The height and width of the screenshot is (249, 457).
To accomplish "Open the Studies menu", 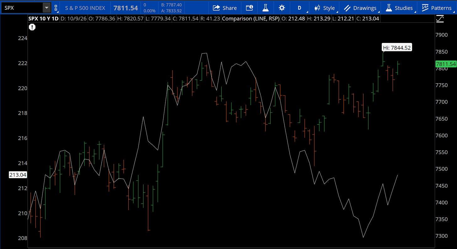I will coord(399,8).
